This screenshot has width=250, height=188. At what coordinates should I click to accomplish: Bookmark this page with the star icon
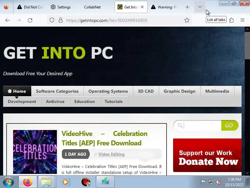[x=187, y=20]
